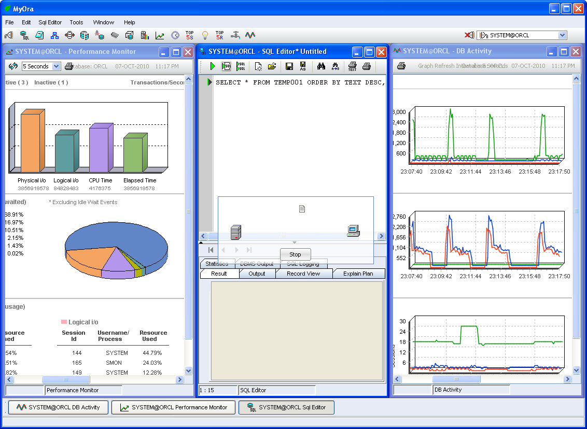This screenshot has height=429, width=587.
Task: Open the Window menu
Action: [104, 22]
